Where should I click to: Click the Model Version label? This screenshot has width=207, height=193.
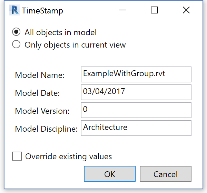tap(42, 111)
